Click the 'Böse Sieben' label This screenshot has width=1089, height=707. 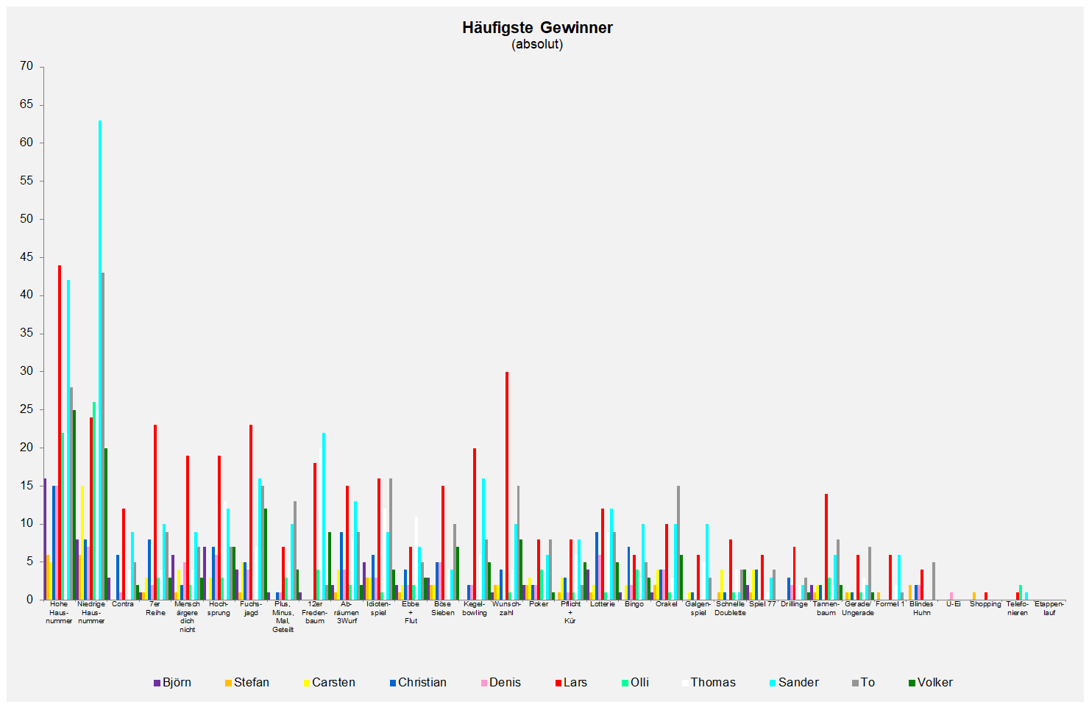[x=442, y=609]
